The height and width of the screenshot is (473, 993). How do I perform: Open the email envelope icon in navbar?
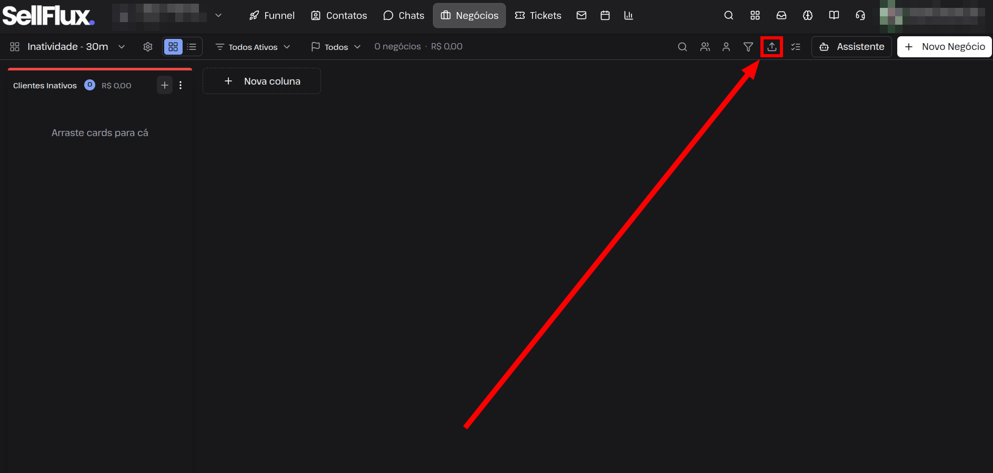coord(581,15)
